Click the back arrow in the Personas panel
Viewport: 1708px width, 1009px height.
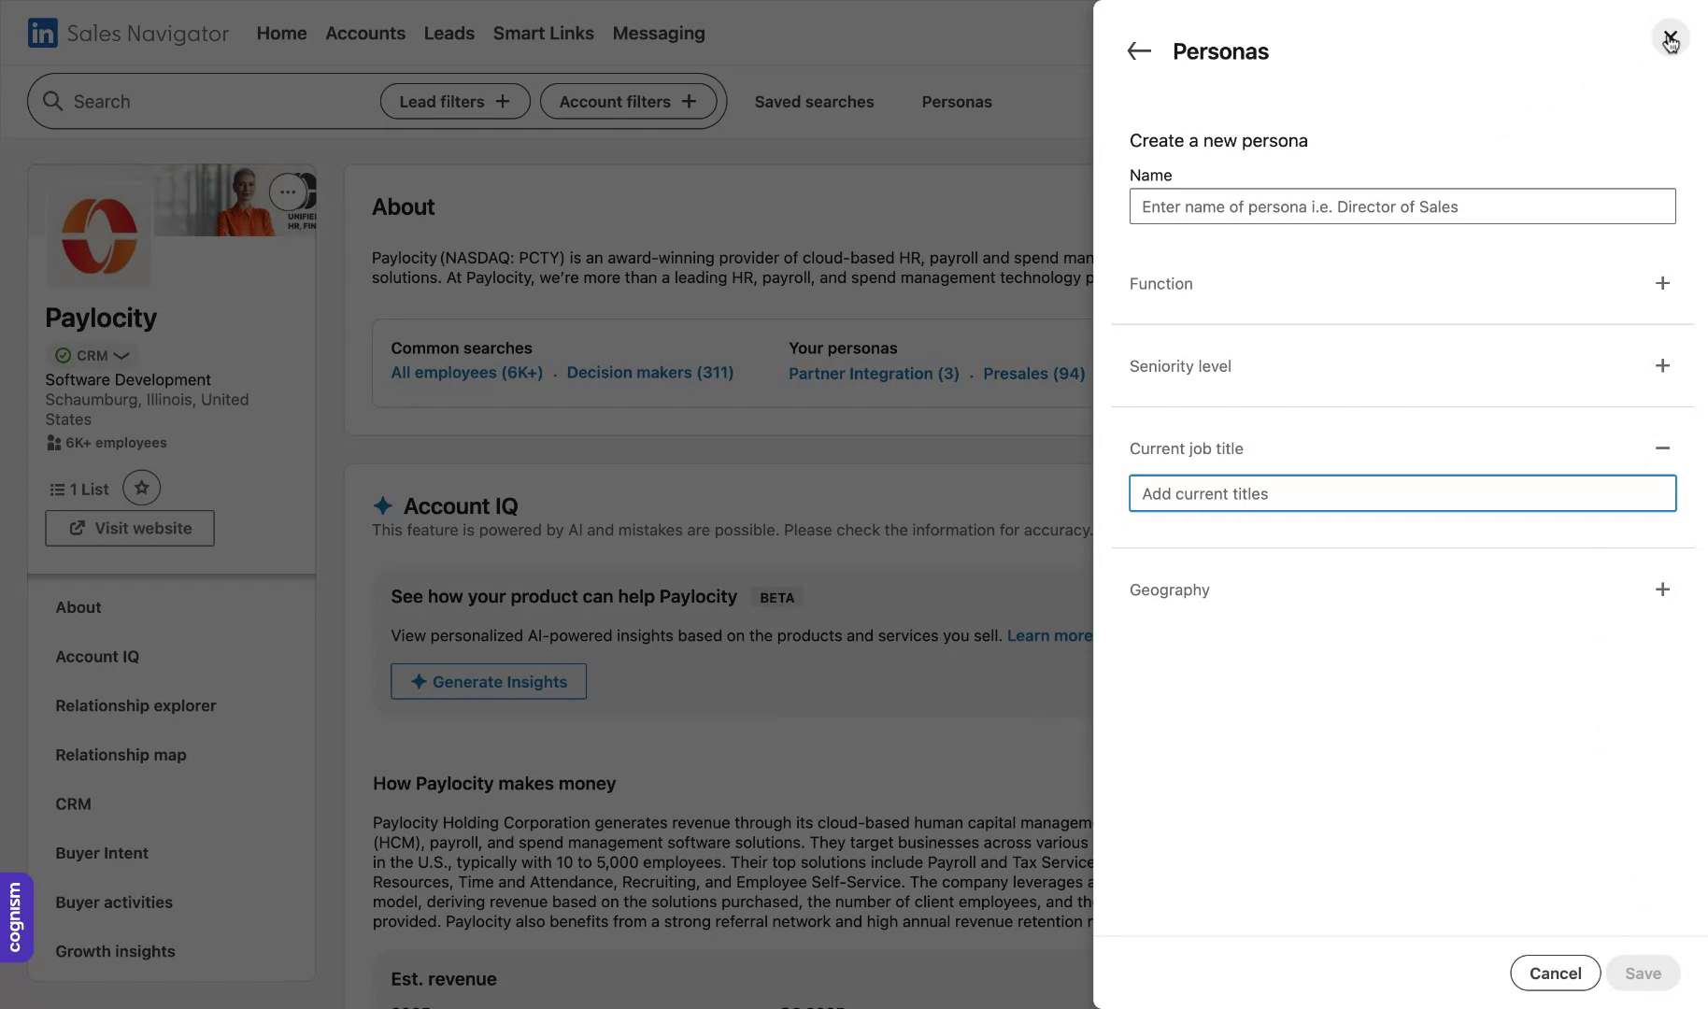[1139, 51]
